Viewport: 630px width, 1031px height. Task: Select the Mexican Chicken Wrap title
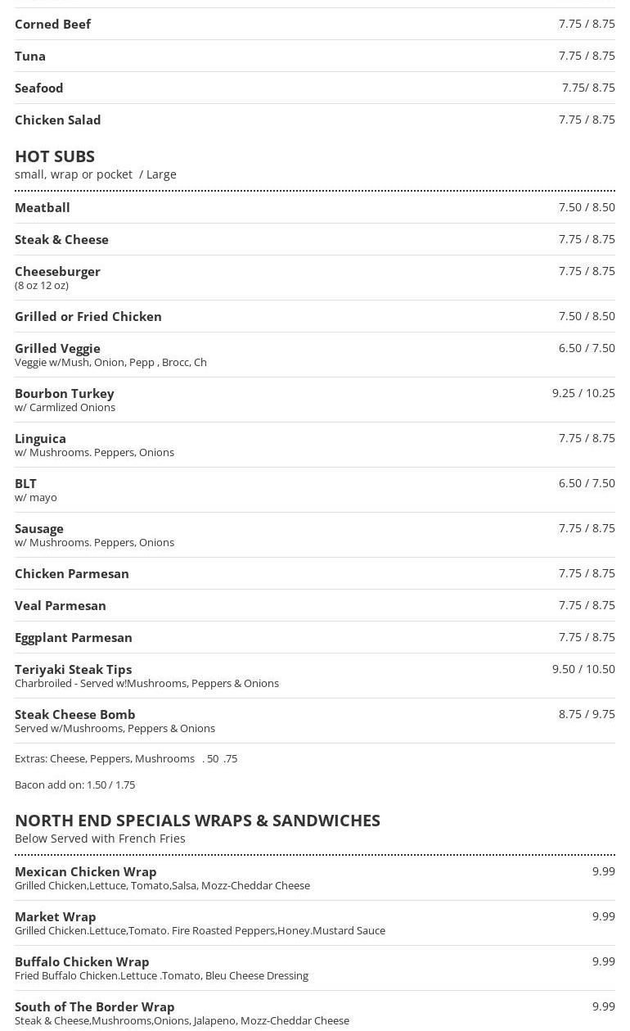[x=85, y=871]
